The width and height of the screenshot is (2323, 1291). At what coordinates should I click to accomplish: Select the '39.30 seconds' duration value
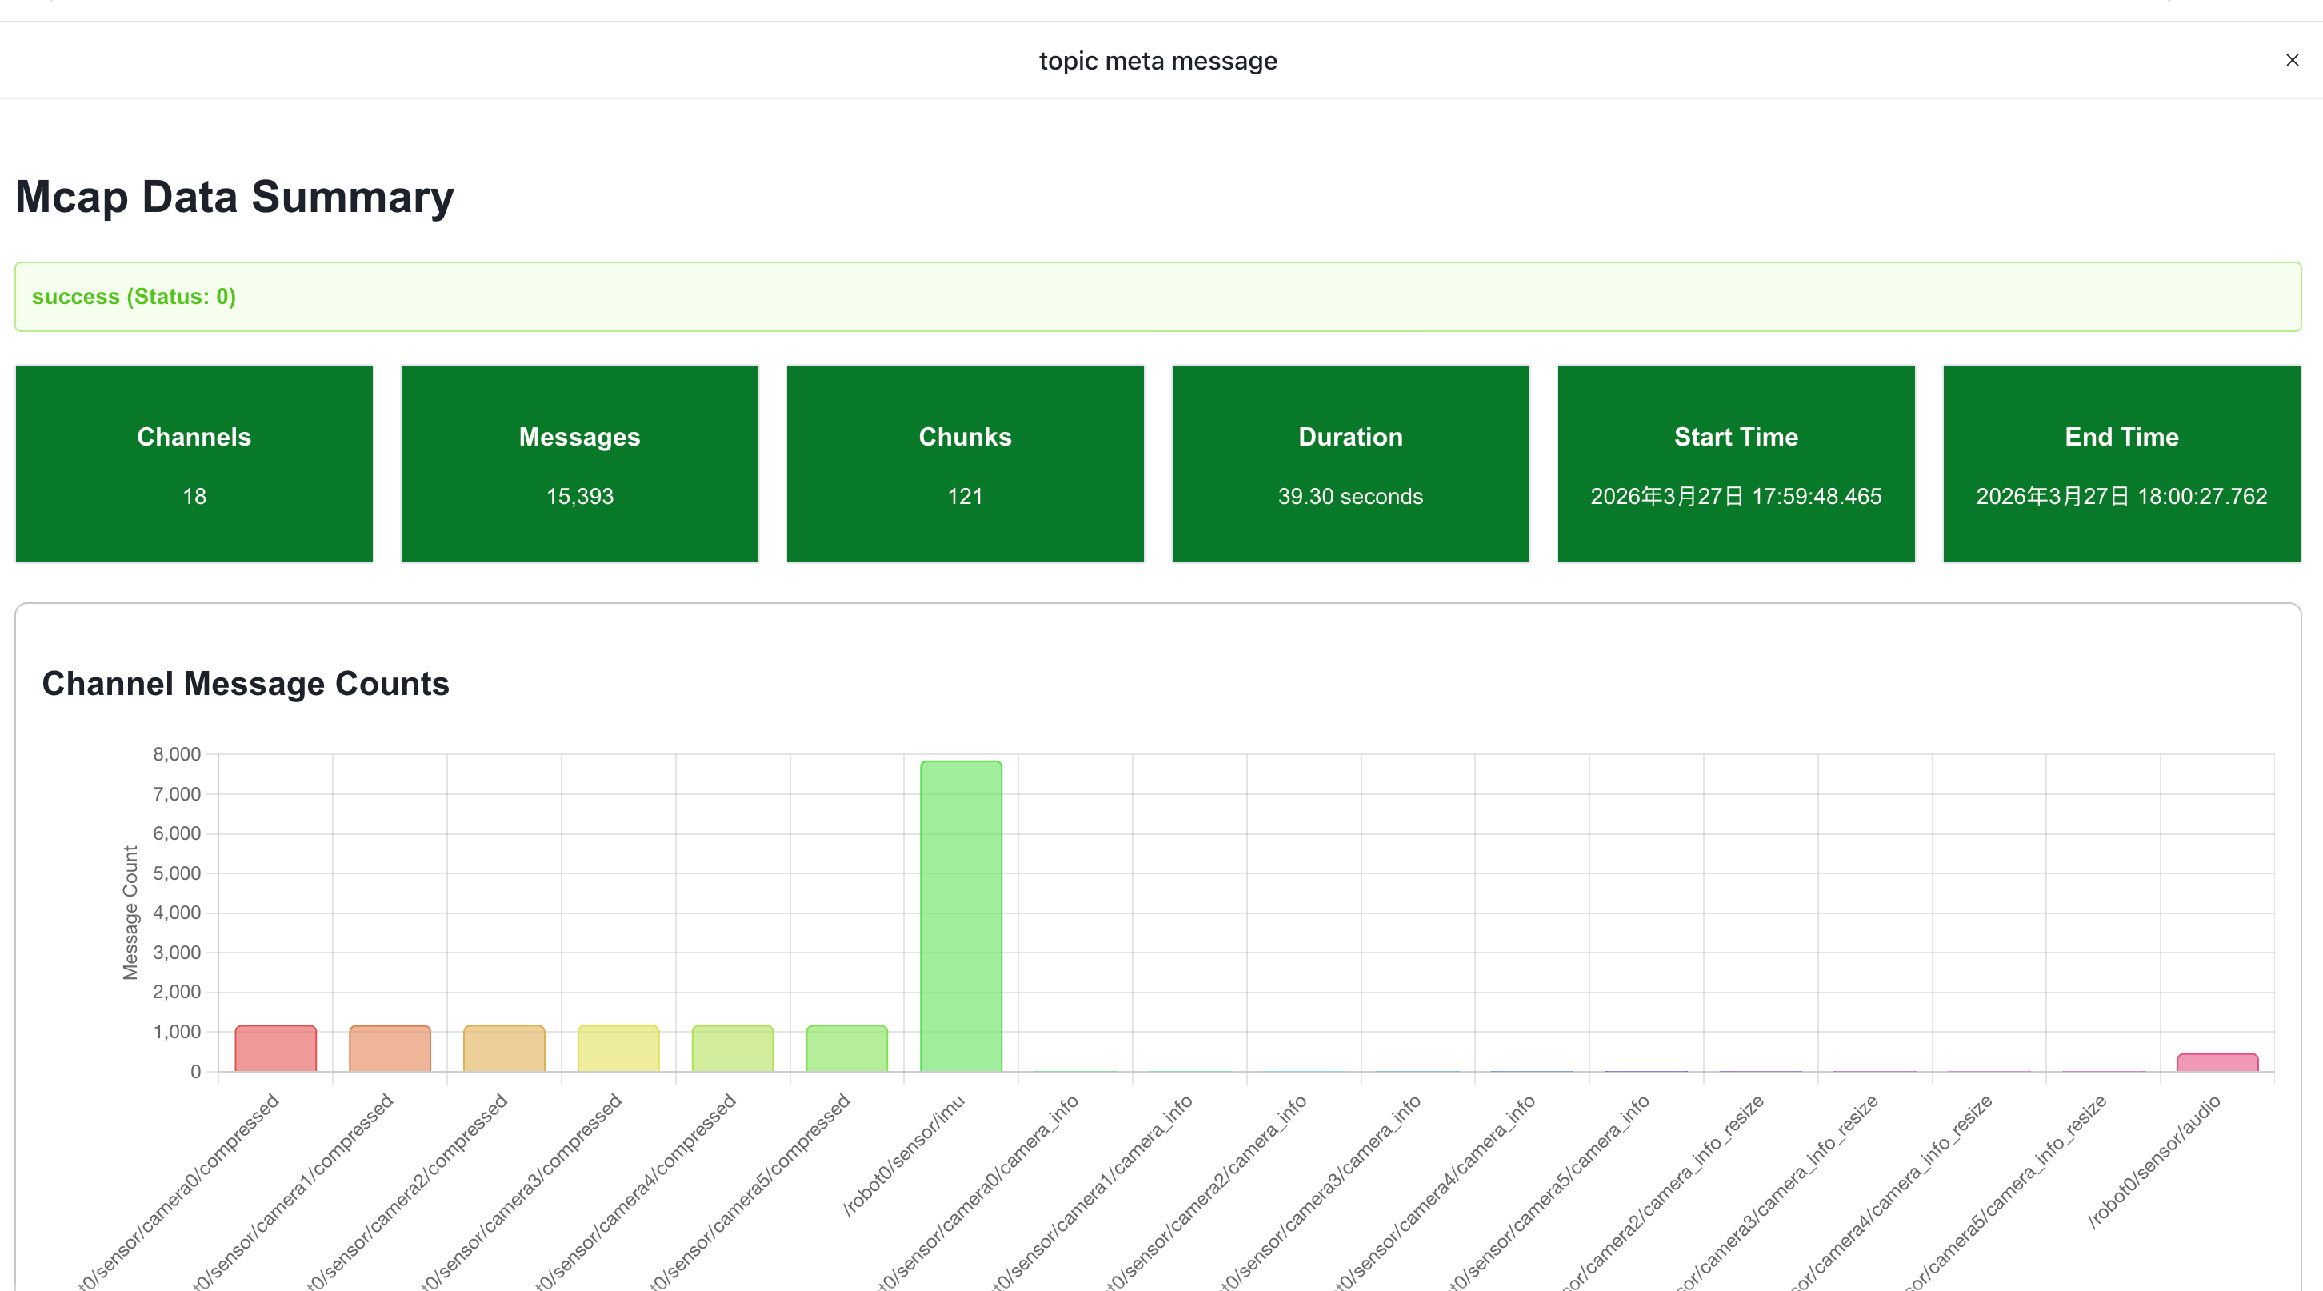(x=1350, y=496)
